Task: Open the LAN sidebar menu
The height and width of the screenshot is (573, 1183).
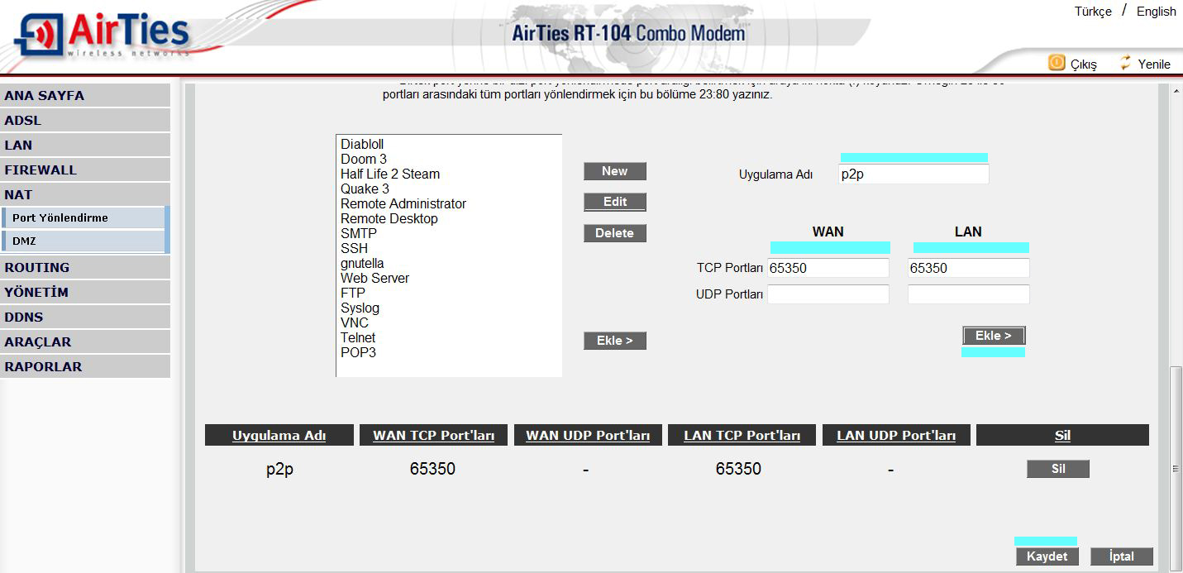Action: [x=85, y=145]
